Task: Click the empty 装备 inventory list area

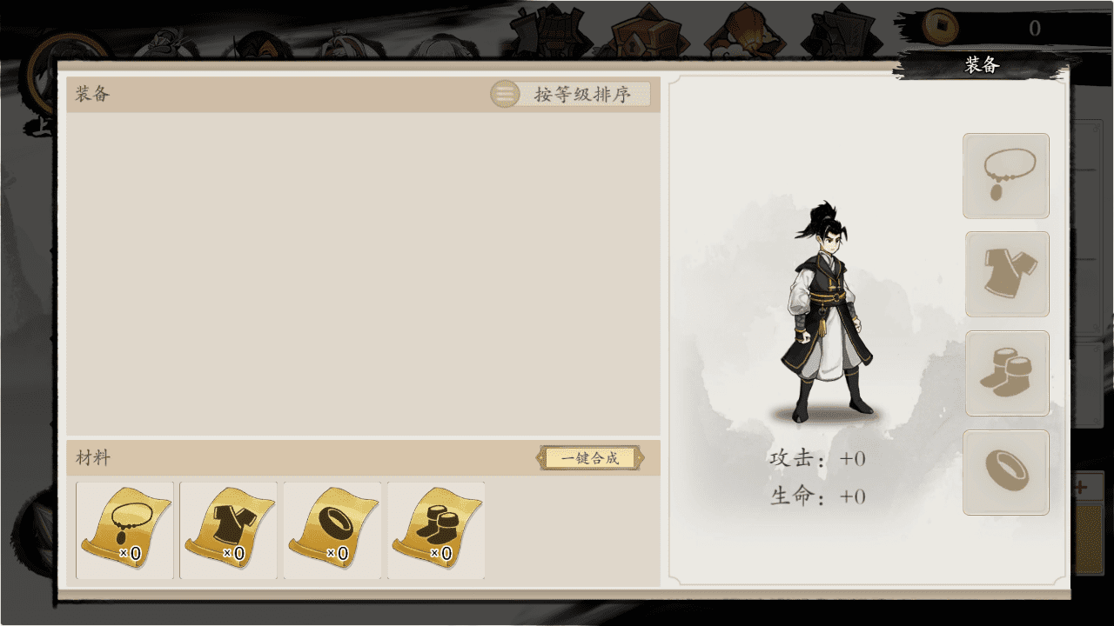Action: pos(363,273)
